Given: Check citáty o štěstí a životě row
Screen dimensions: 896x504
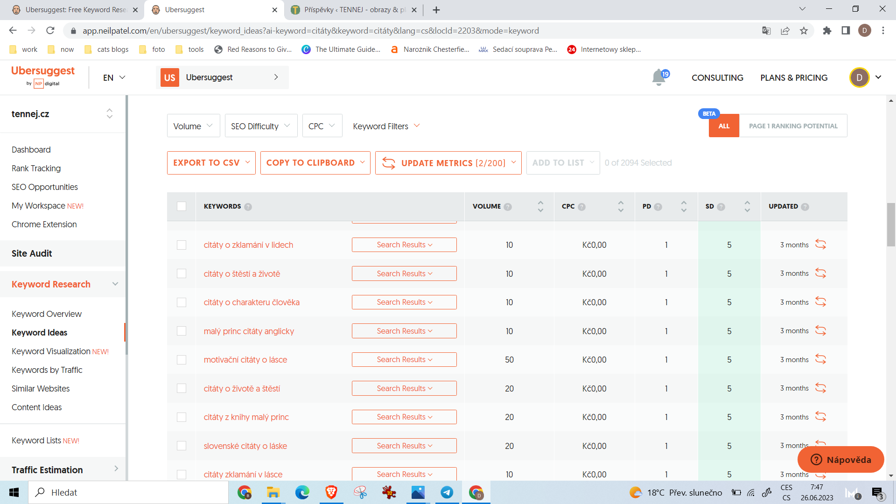Looking at the screenshot, I should tap(182, 273).
